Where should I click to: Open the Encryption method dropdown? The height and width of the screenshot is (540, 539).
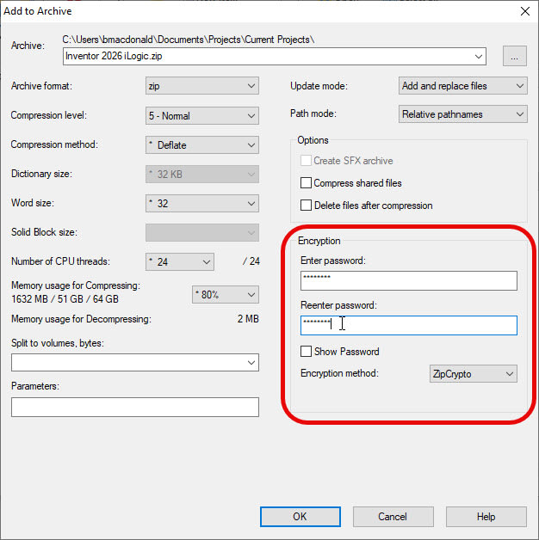point(474,374)
